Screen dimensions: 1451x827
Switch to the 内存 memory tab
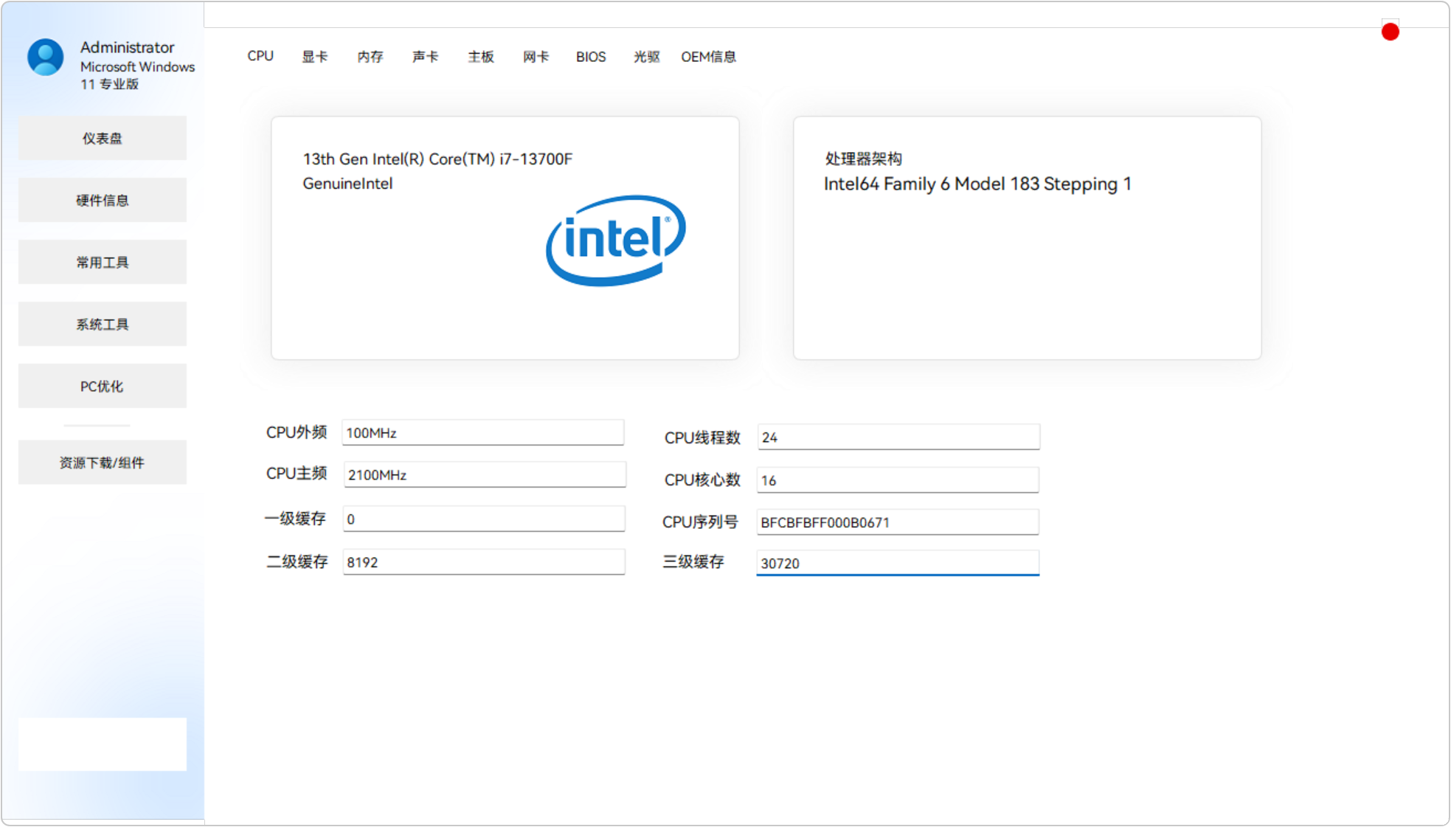pos(370,57)
